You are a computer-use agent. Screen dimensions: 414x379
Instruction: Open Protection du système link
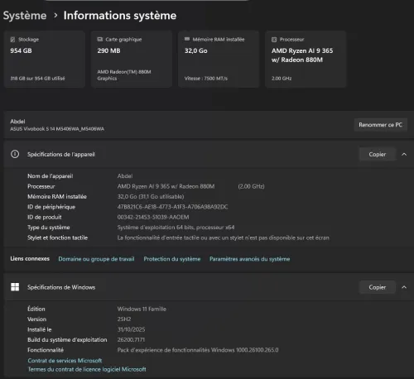(172, 259)
